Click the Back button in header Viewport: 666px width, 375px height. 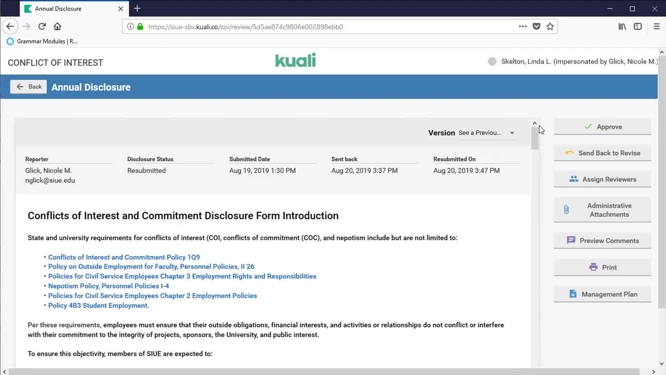click(x=29, y=87)
